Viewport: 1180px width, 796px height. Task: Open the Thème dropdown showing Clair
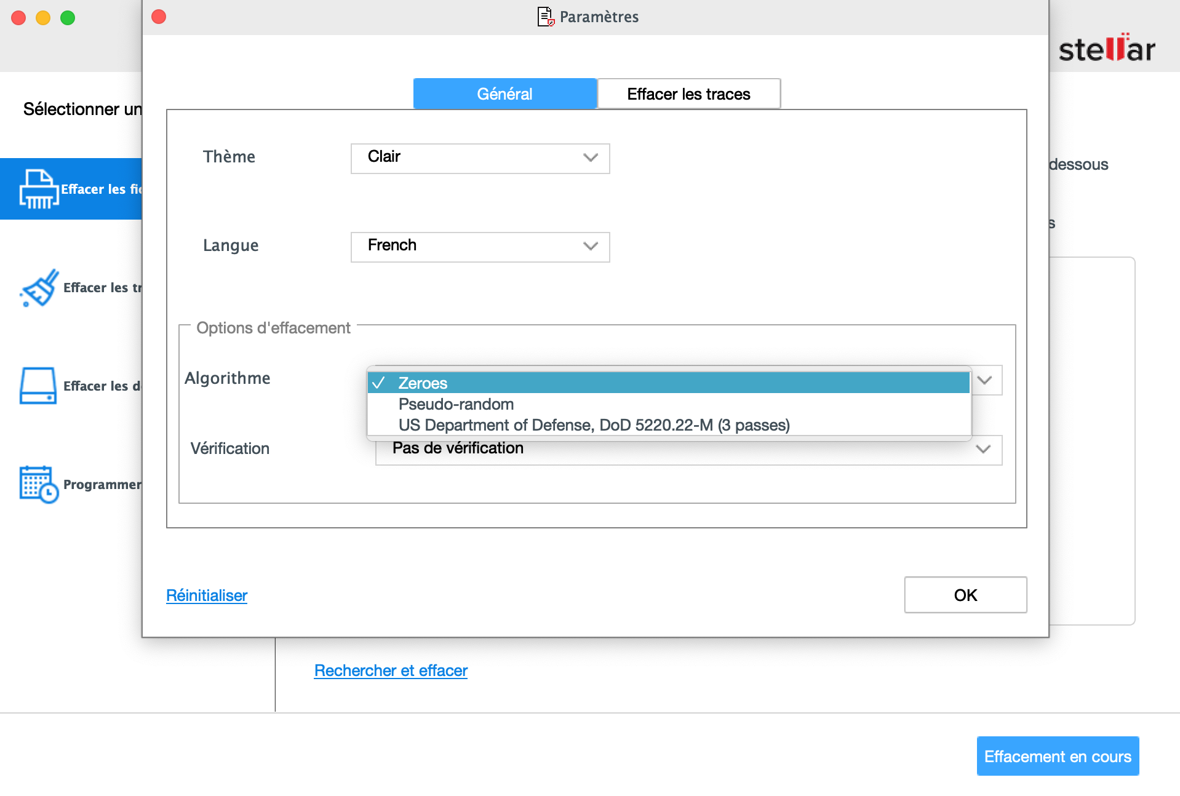pyautogui.click(x=480, y=158)
